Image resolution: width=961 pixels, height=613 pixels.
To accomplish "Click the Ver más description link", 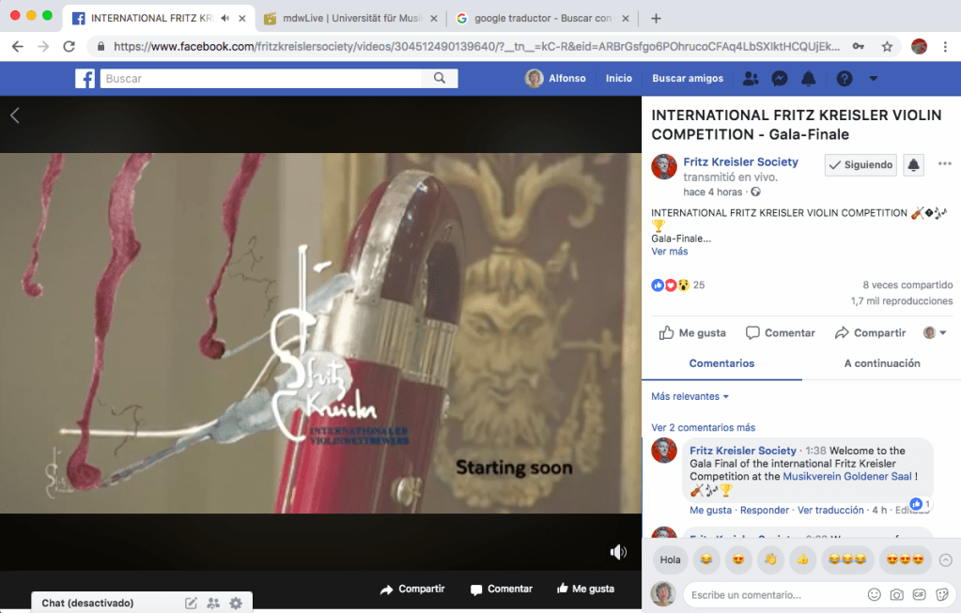I will click(669, 252).
